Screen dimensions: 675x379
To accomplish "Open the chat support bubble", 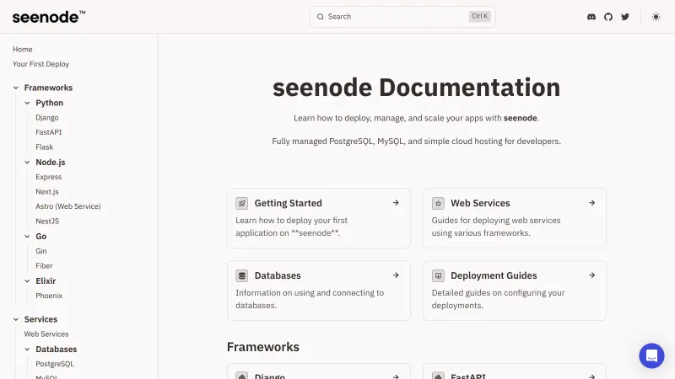I will [x=651, y=355].
